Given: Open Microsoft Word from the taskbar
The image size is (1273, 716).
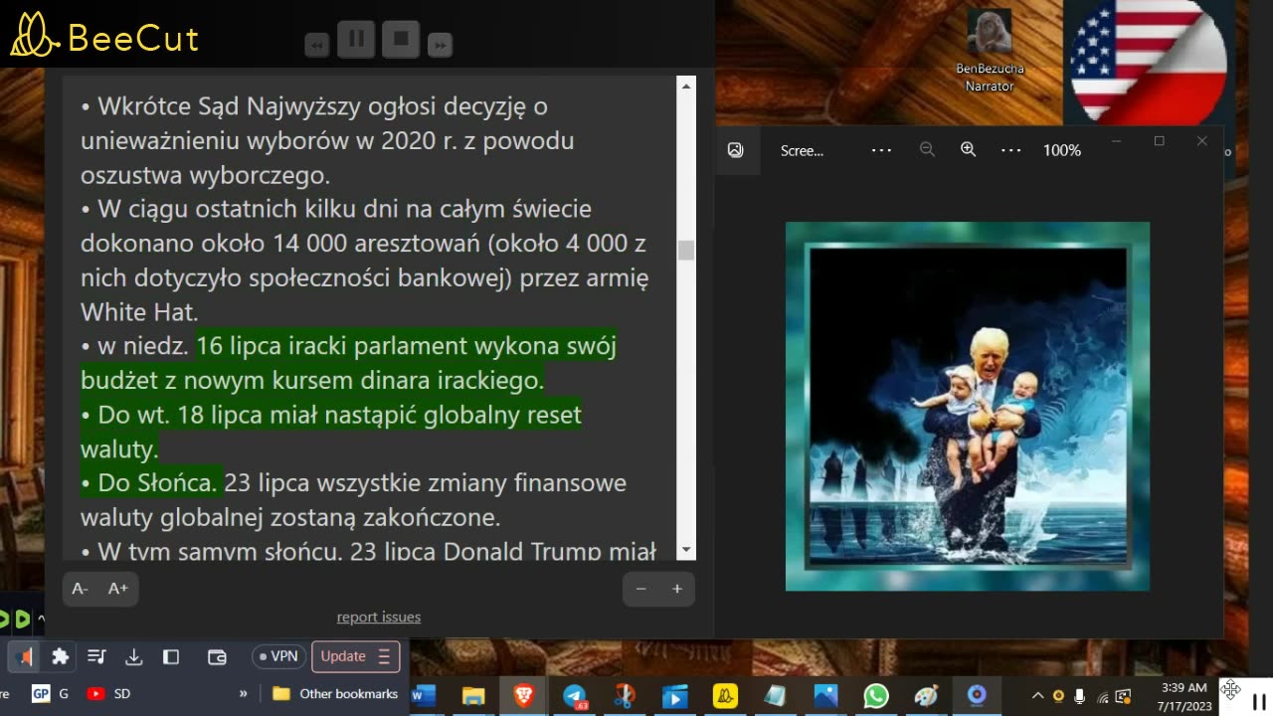Looking at the screenshot, I should 424,696.
